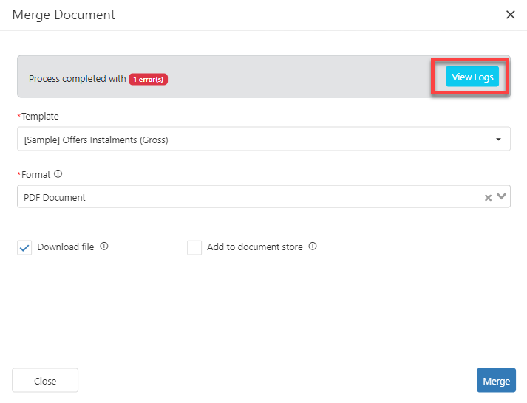Open the Template selection field
Screen dimensions: 527x403
(251, 139)
